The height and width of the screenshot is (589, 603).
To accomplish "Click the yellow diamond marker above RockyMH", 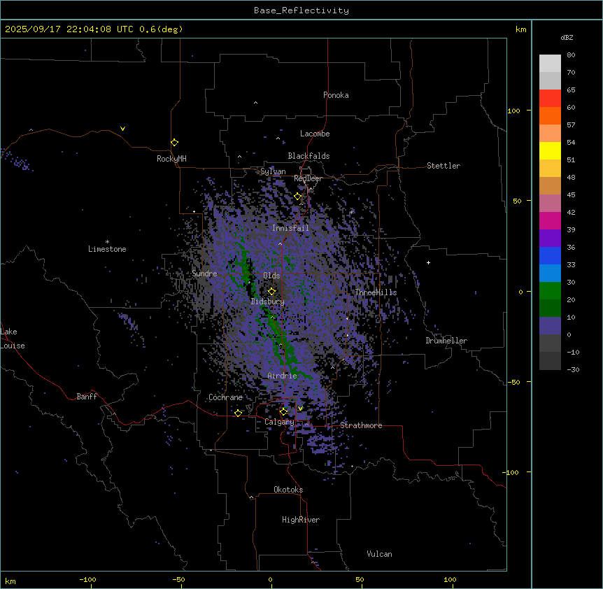I will (x=174, y=142).
